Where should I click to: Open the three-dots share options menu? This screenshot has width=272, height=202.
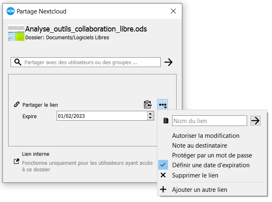(162, 105)
